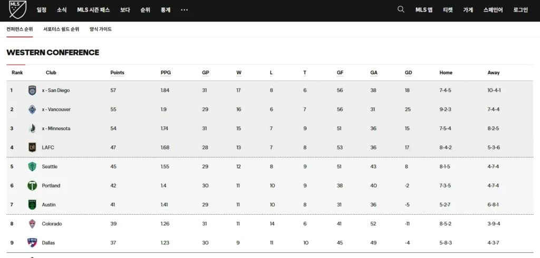The image size is (540, 258).
Task: Open the search magnifier icon
Action: (401, 9)
